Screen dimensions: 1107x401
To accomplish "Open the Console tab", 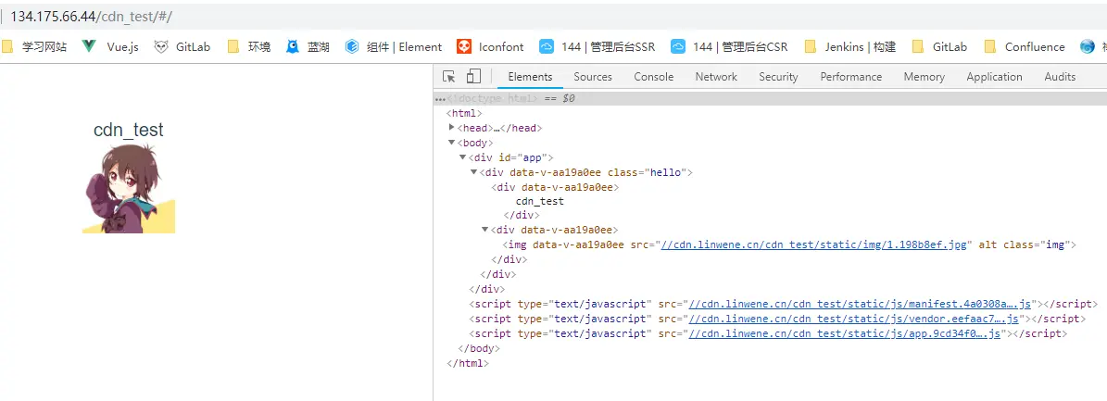I will [x=654, y=77].
